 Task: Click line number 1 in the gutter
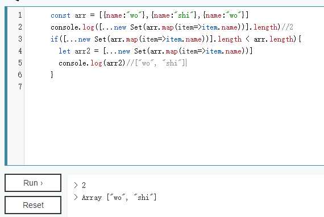tap(20, 15)
